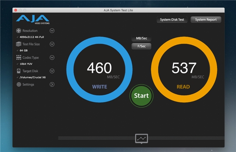The image size is (236, 152).
Task: Open the graph chart icon at bottom
Action: (142, 139)
